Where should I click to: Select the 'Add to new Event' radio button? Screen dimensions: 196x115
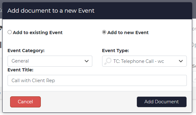104,32
